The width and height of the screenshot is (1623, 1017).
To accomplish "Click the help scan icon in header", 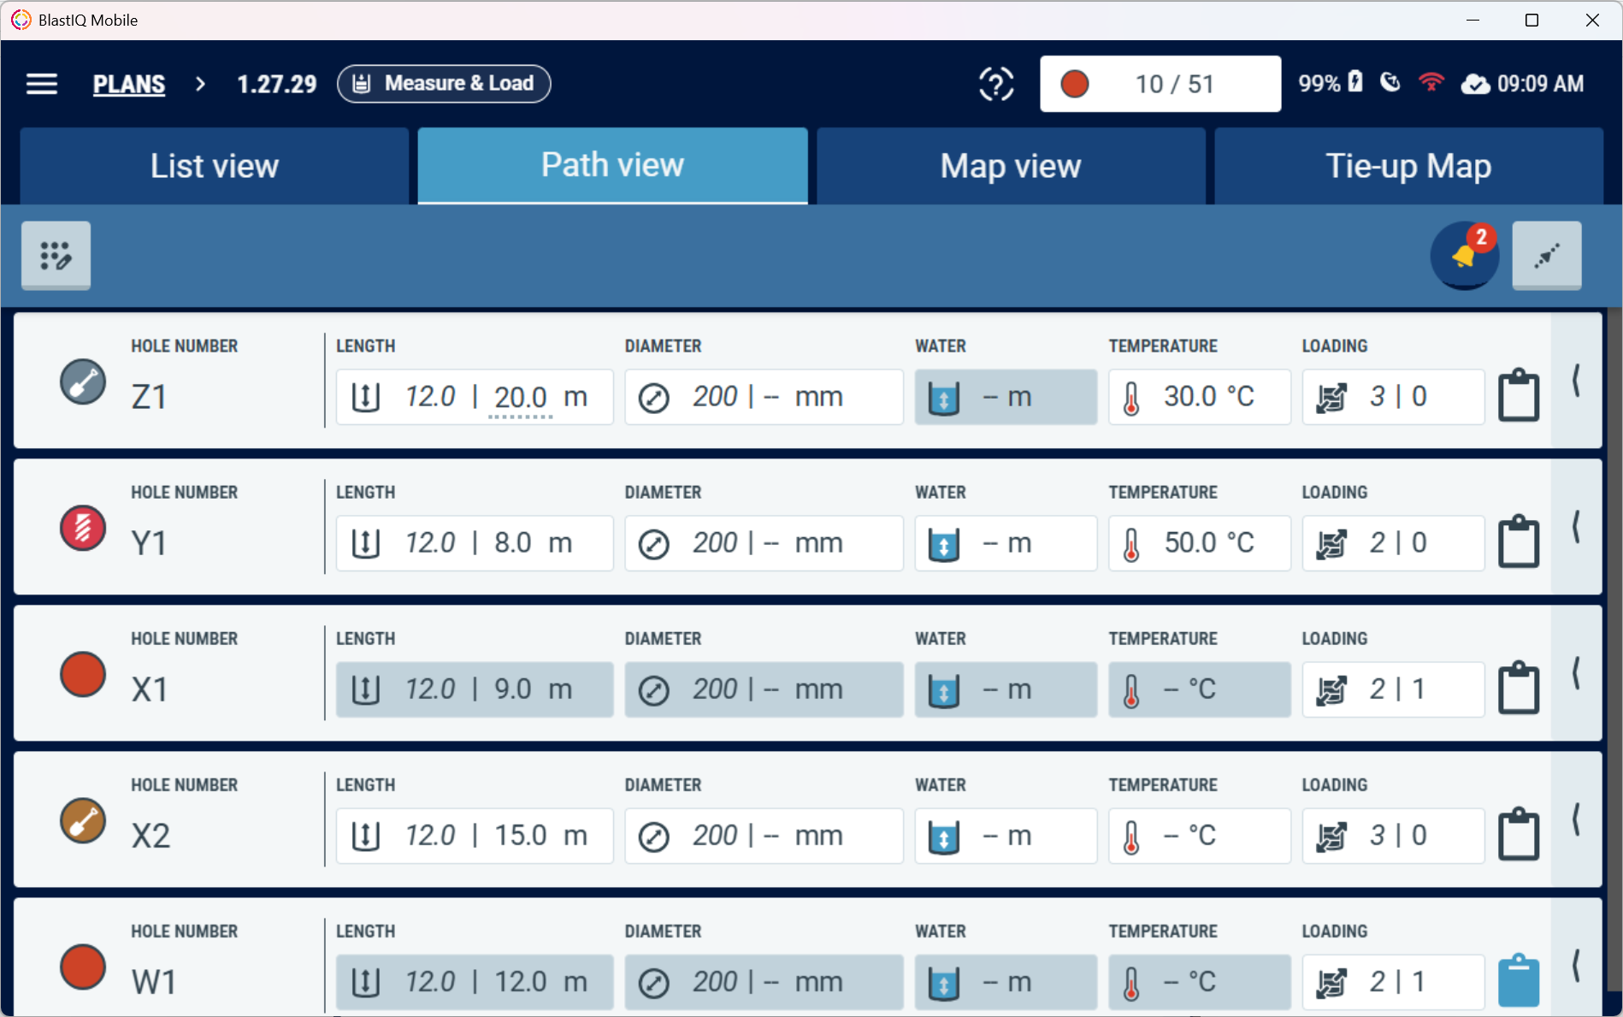I will (996, 84).
